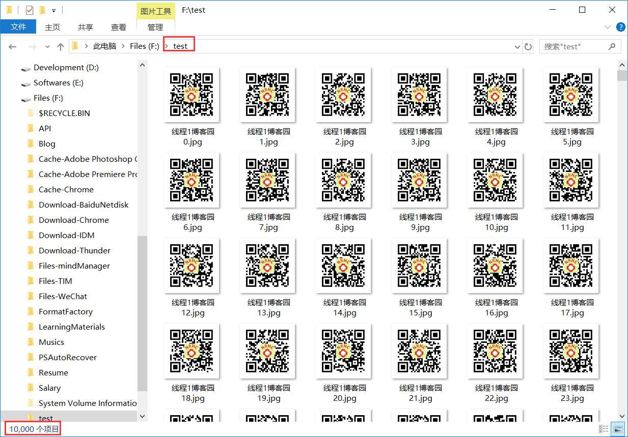Click test breadcrumb in the address bar
This screenshot has width=628, height=437.
click(x=180, y=46)
